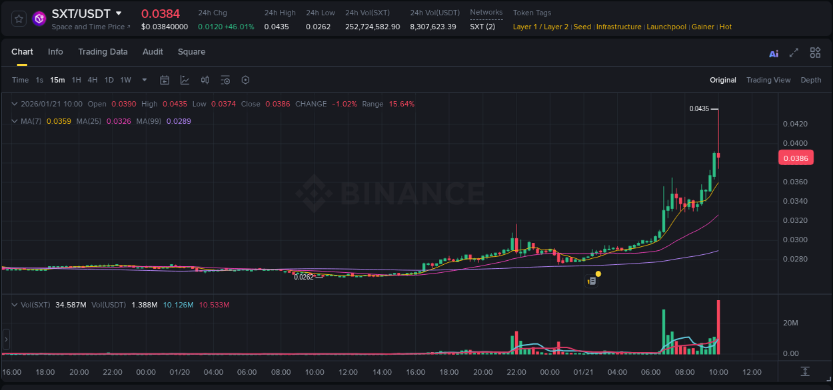
Task: Open the chart settings hexagon icon
Action: (245, 80)
